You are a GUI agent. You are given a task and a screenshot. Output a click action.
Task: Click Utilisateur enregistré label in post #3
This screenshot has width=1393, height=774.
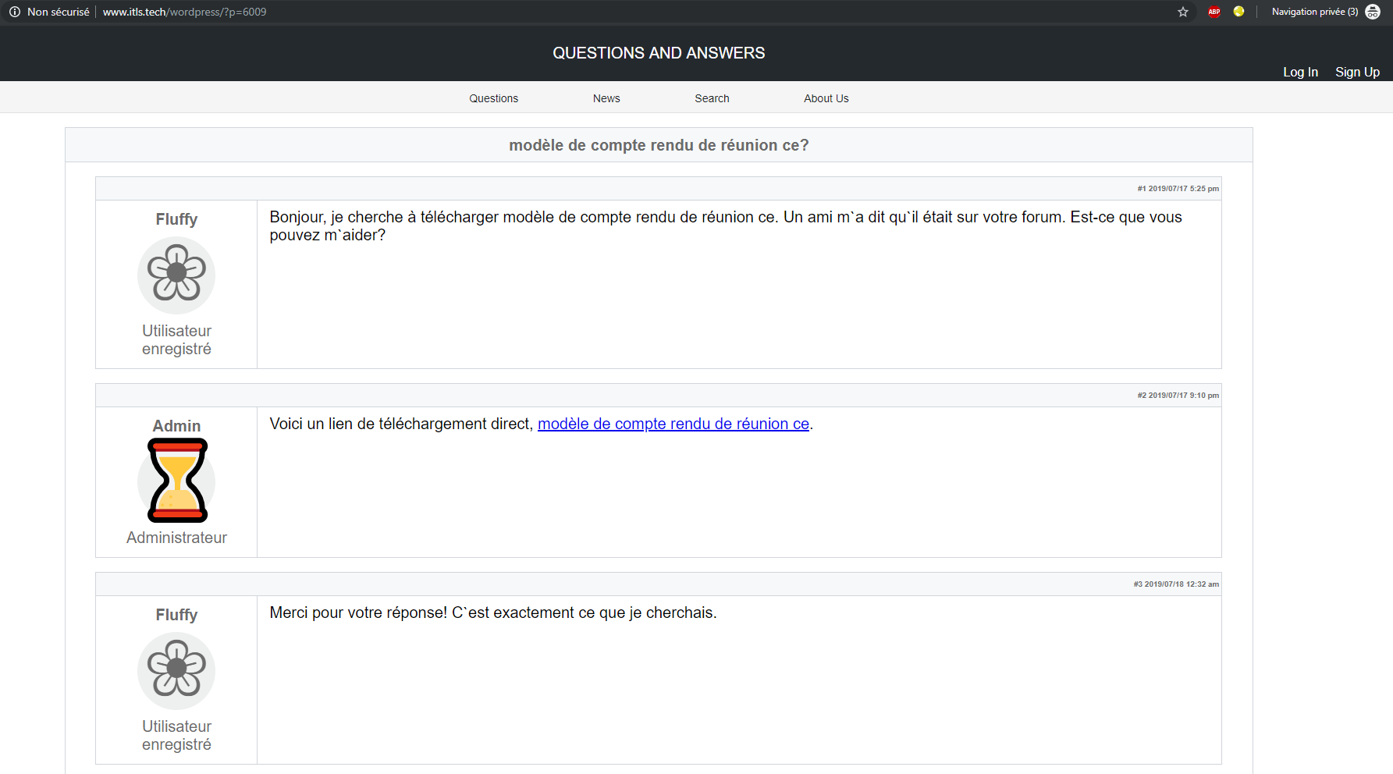[176, 735]
